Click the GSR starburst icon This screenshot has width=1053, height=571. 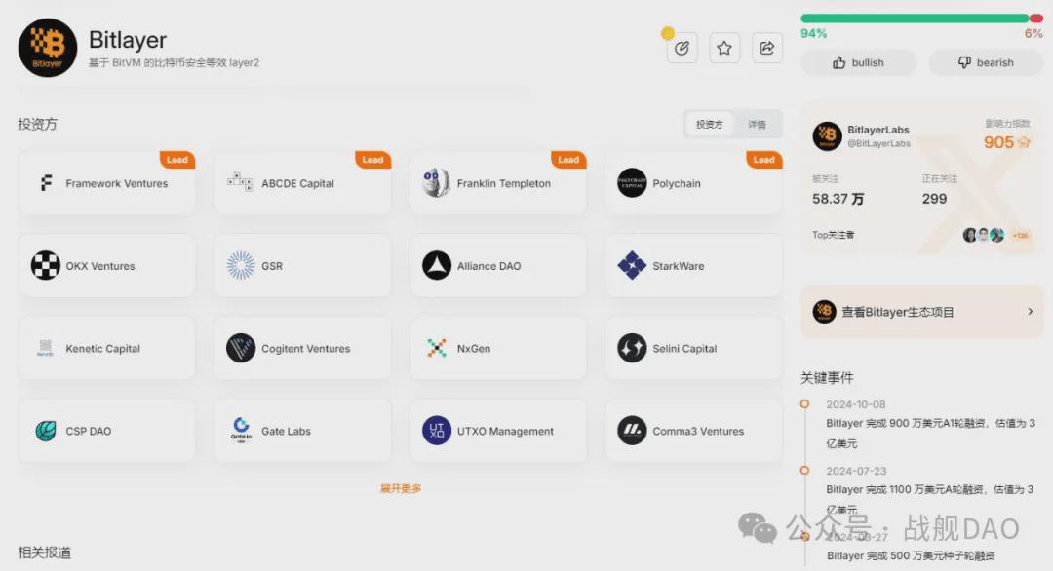click(241, 265)
